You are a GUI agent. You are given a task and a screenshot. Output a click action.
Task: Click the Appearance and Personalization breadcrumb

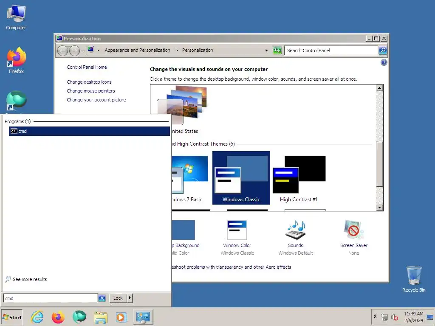pyautogui.click(x=137, y=50)
